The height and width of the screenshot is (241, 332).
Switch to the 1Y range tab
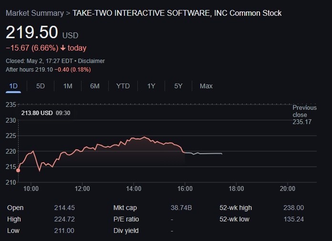151,86
